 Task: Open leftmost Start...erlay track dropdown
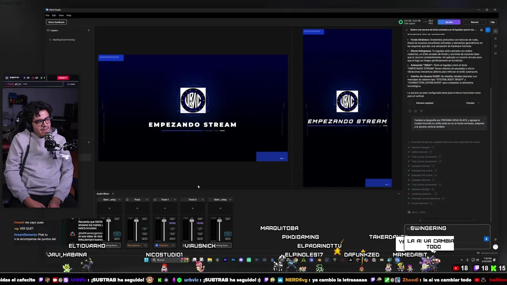click(x=119, y=199)
